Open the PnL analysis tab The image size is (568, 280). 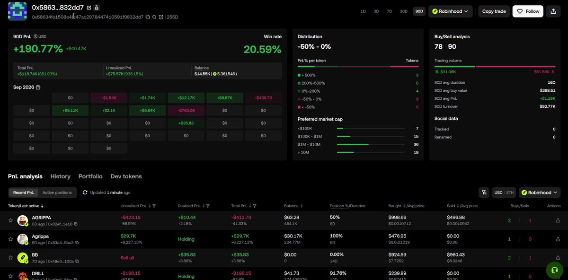(25, 176)
